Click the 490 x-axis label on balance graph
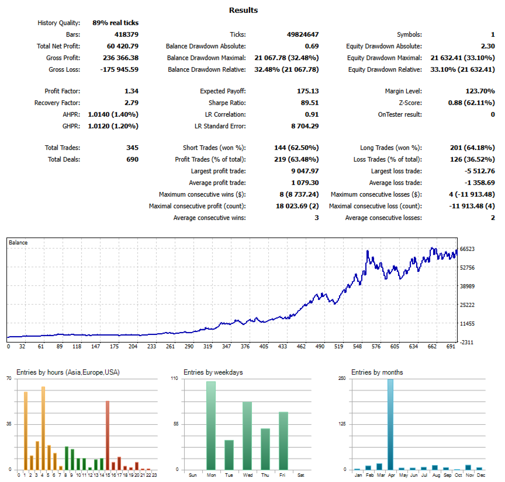 [x=320, y=347]
